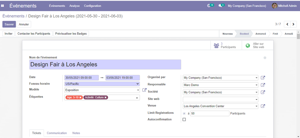The width and height of the screenshot is (300, 138).
Task: Switch to the Notes tab
Action: (76, 133)
